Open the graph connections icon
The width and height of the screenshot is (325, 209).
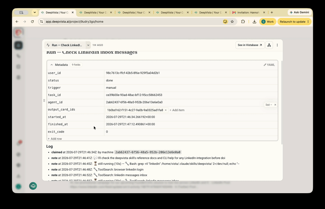[x=269, y=45]
